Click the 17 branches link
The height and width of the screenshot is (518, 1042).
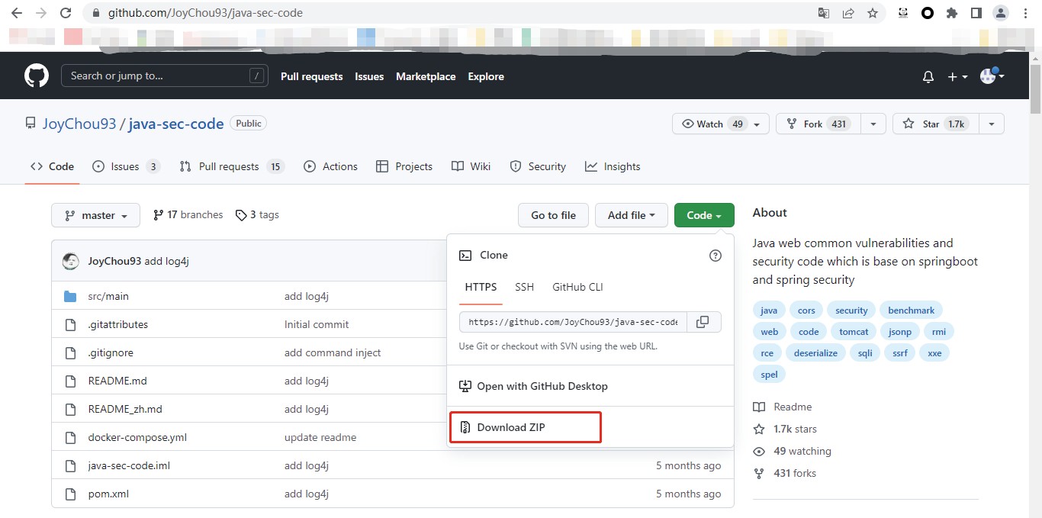[x=188, y=215]
